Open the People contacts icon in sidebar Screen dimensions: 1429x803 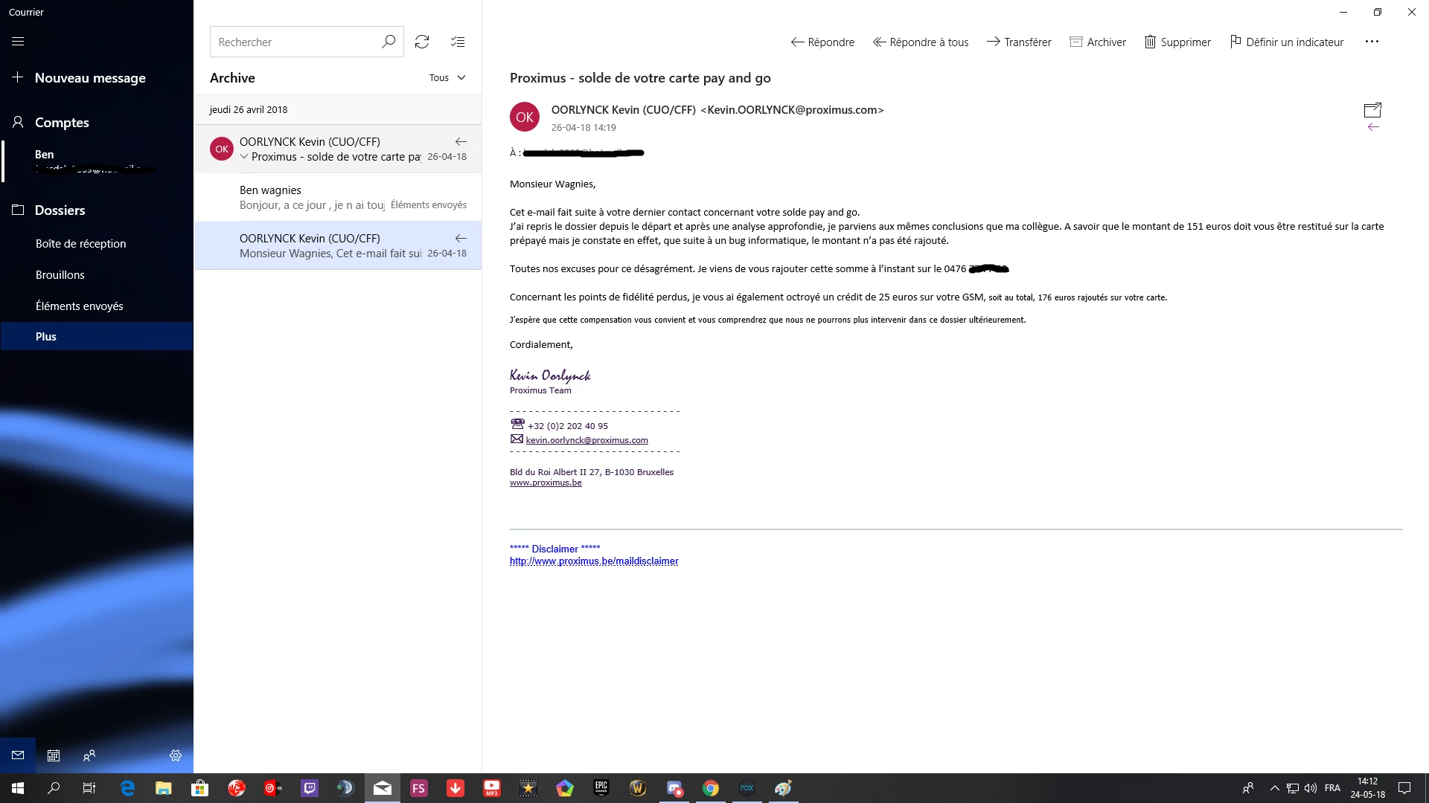click(89, 755)
